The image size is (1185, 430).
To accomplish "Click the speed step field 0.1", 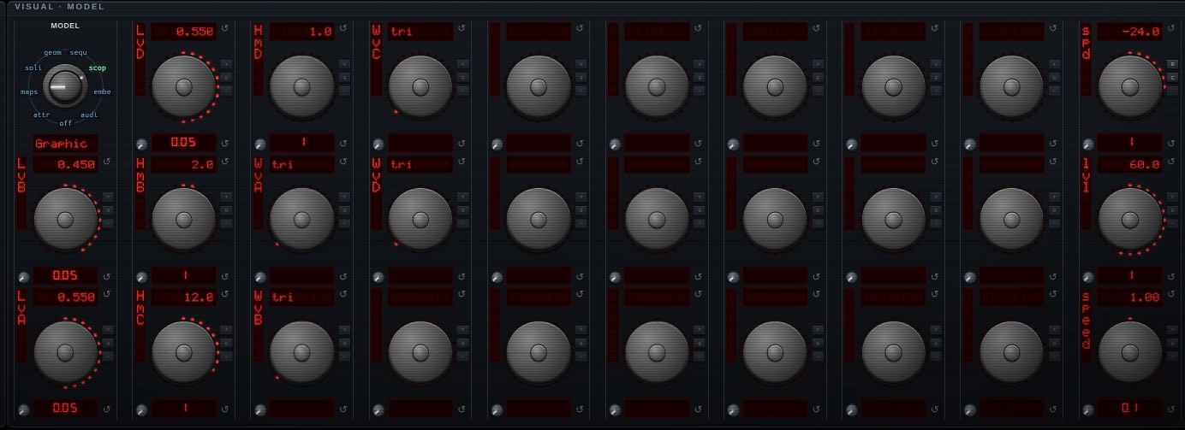I will pos(1129,409).
